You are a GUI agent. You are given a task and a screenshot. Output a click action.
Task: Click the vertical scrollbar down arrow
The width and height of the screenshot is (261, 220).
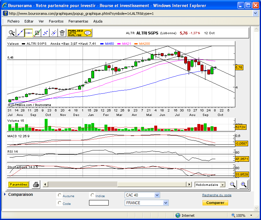[x=256, y=207]
